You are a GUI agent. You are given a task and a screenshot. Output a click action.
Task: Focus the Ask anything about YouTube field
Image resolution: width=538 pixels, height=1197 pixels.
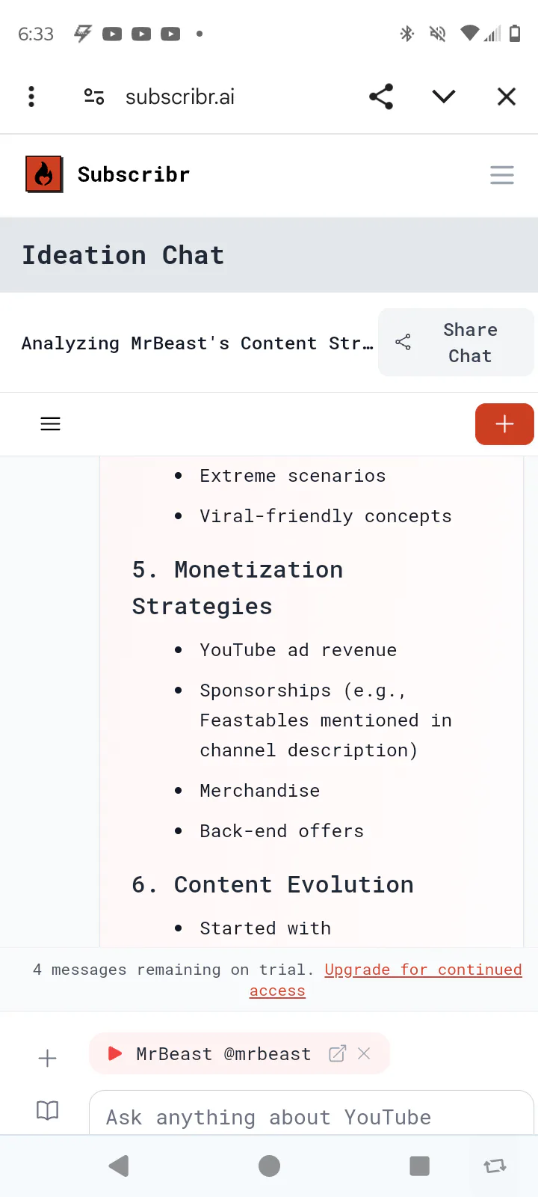(x=311, y=1117)
